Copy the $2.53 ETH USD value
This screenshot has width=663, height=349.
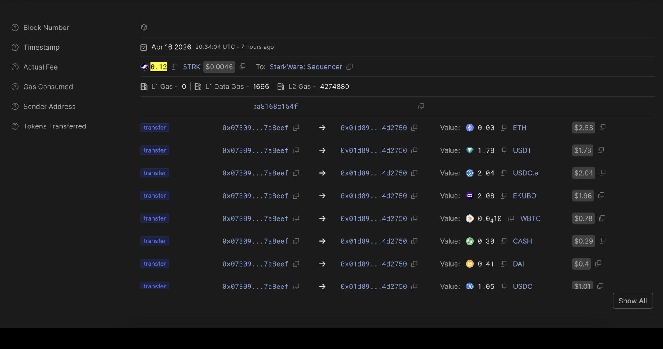[603, 127]
